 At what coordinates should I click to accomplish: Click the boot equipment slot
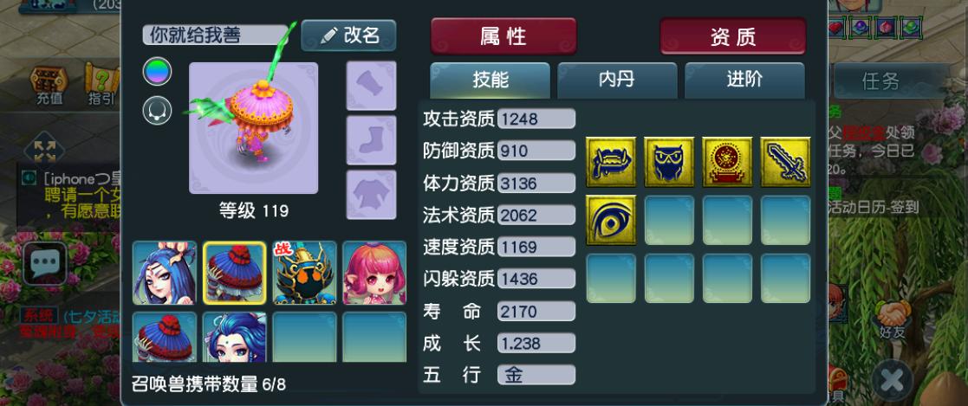coord(371,140)
